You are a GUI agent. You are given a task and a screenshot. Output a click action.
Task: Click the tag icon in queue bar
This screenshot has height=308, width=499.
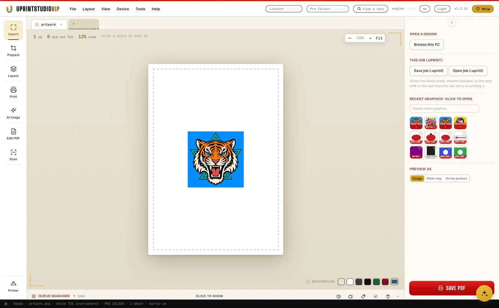tap(363, 296)
